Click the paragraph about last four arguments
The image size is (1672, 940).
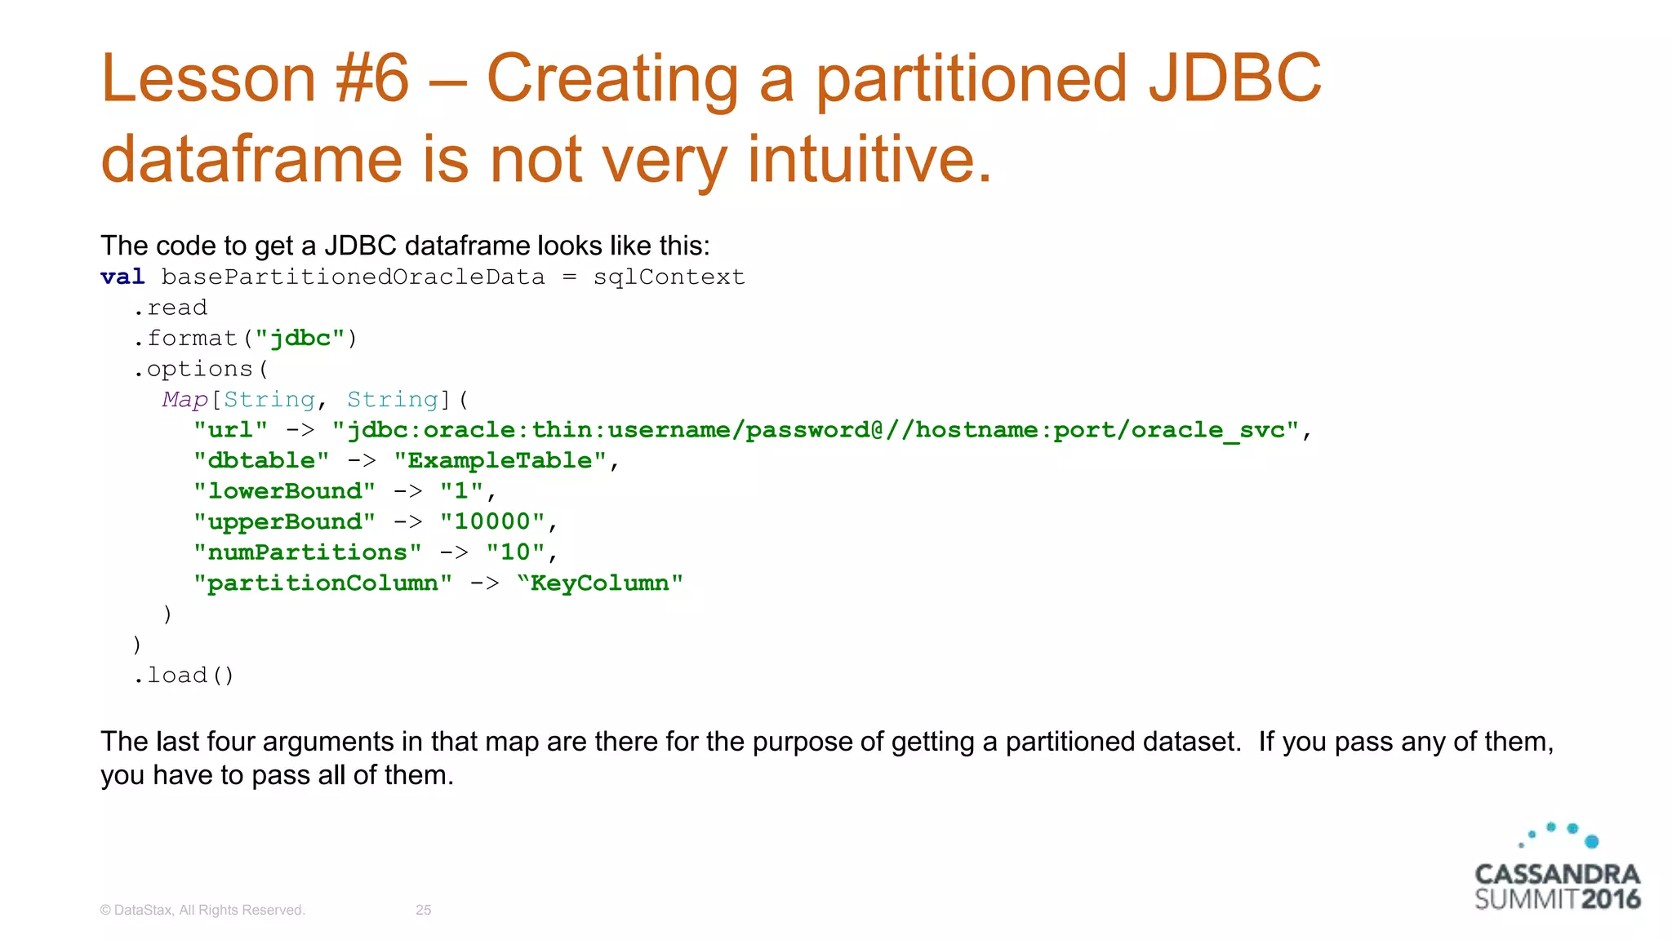[826, 757]
